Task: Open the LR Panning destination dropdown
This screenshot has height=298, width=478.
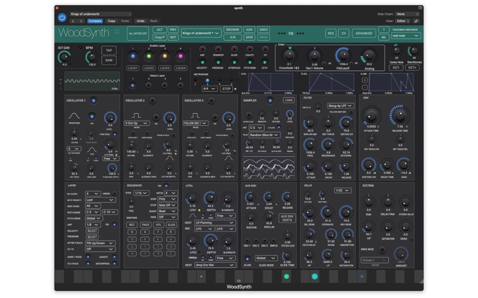Action: point(215,222)
